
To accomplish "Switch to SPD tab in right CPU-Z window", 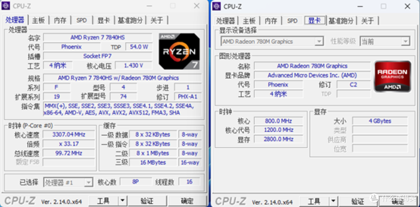I will click(292, 21).
